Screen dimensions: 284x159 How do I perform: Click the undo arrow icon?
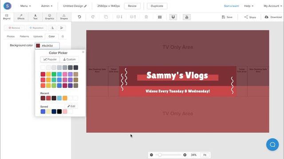(79, 17)
